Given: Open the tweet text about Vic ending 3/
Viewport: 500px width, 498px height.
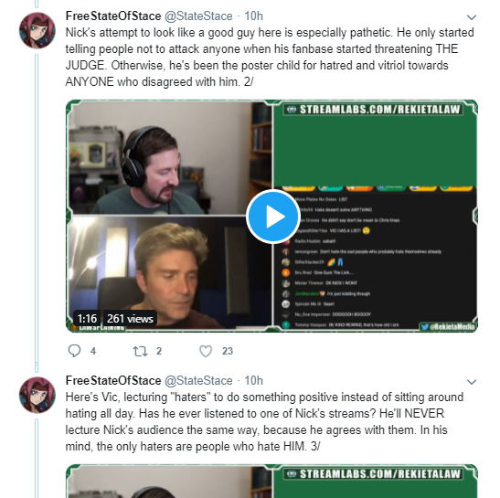Looking at the screenshot, I should pyautogui.click(x=264, y=421).
